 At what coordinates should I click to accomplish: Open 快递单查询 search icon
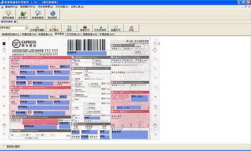38,14
